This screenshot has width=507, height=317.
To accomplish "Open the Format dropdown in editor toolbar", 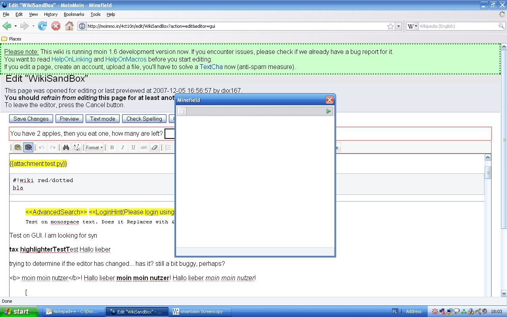I will click(x=94, y=148).
